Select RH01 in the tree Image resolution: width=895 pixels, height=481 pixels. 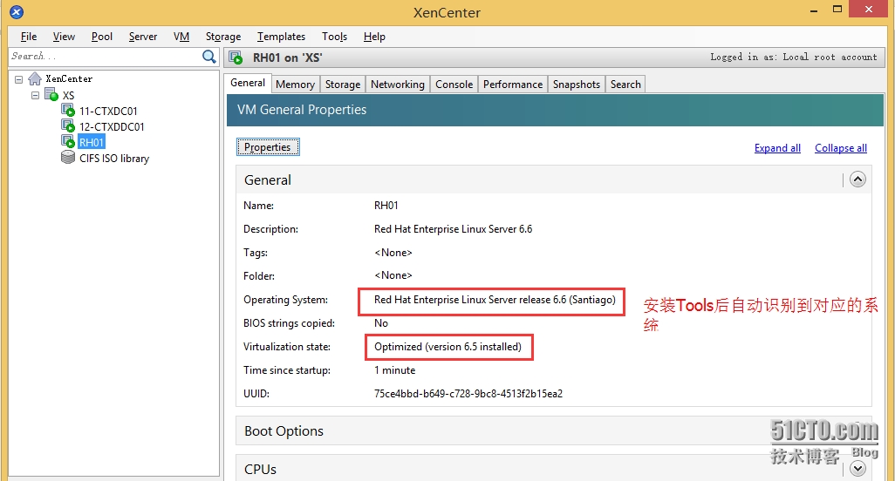(x=92, y=143)
